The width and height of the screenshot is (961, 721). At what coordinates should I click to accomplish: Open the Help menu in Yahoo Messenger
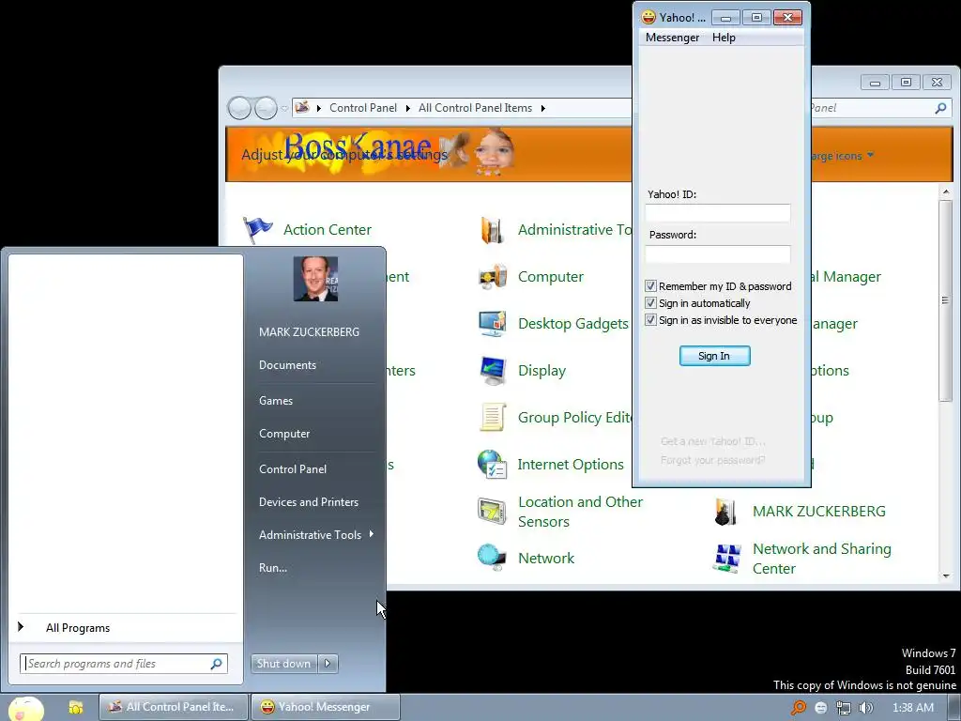[x=724, y=38]
